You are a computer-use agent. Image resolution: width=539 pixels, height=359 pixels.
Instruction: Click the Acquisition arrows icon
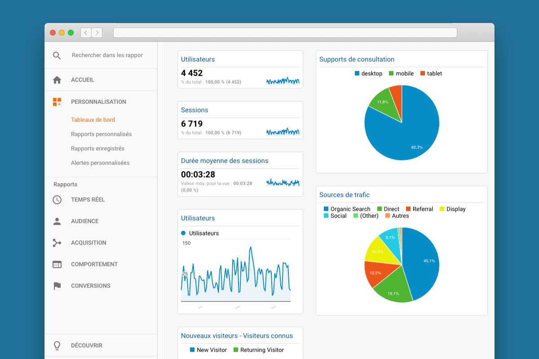click(57, 242)
